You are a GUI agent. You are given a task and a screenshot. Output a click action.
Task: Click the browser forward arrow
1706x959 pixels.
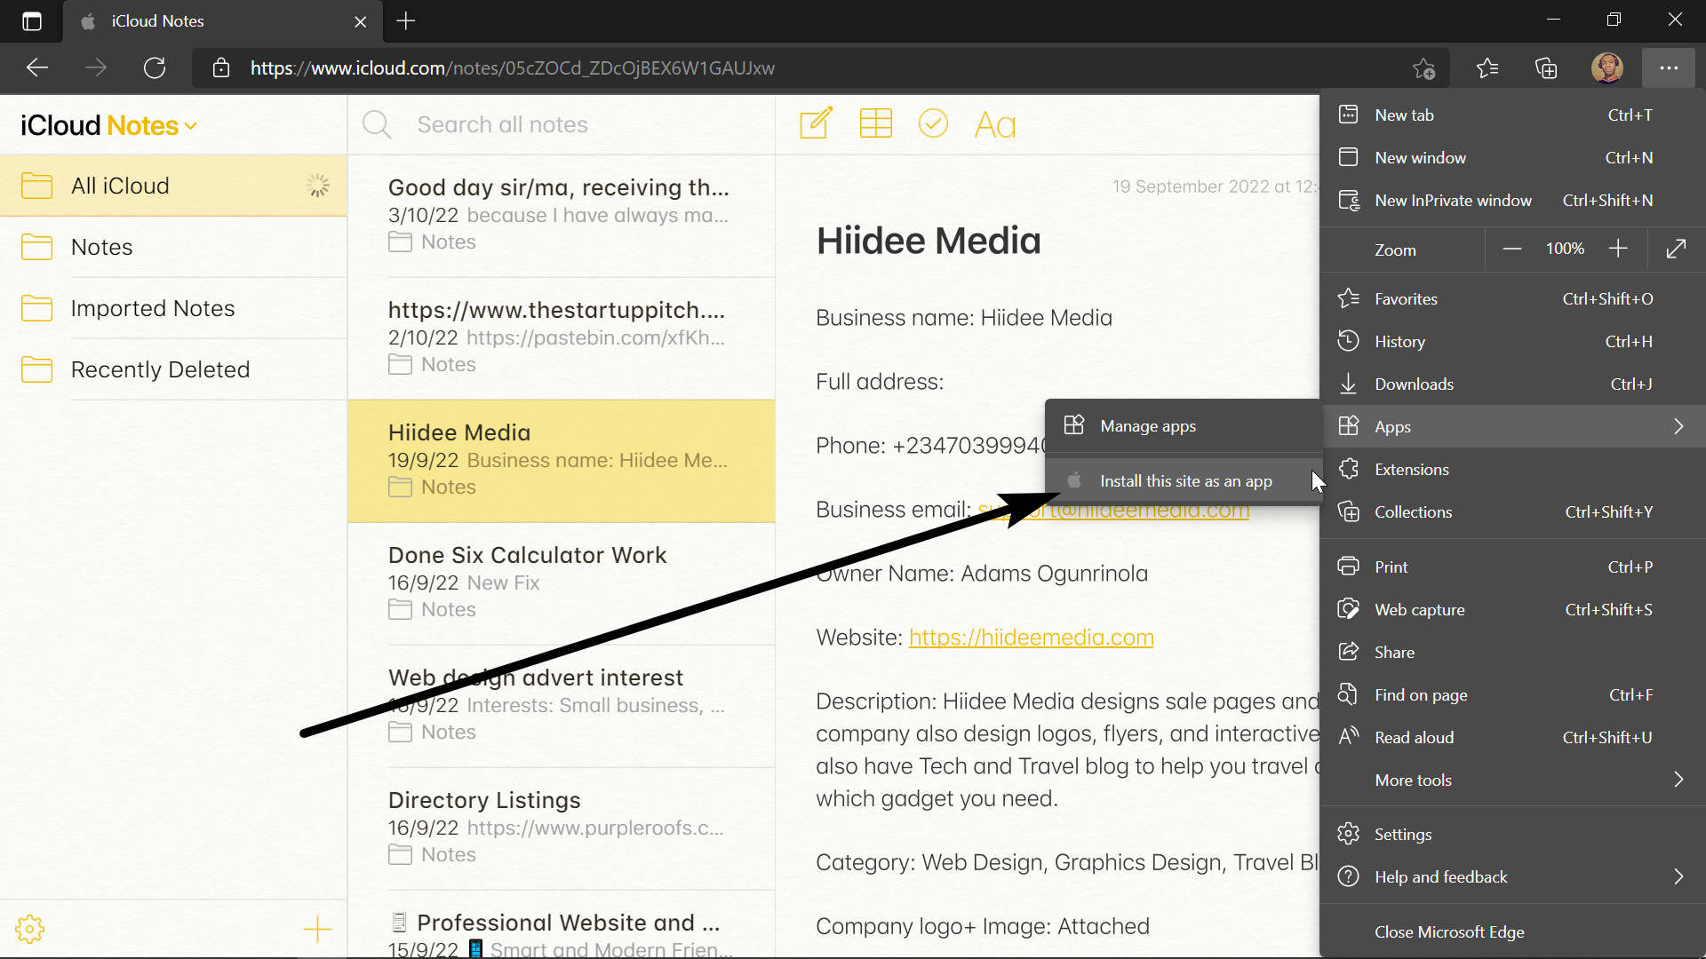[x=96, y=67]
